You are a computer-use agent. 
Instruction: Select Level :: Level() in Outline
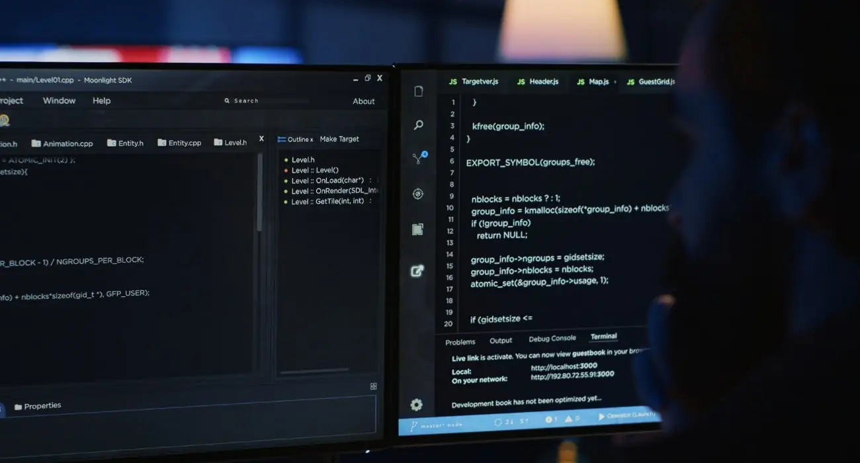tap(315, 170)
